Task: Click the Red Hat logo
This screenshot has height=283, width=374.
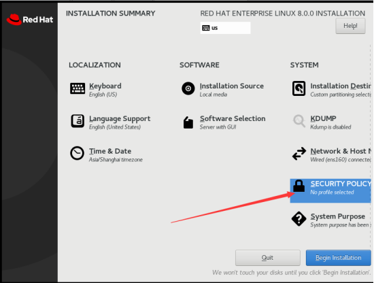Action: 30,20
